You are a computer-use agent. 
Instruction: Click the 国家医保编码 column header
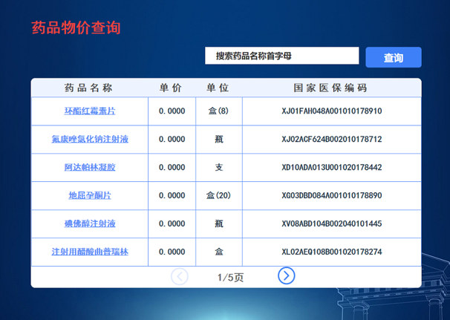point(330,88)
